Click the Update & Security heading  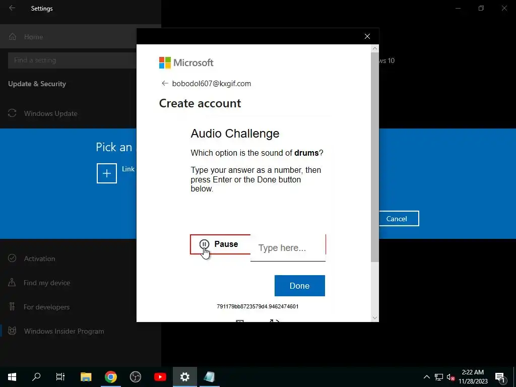coord(37,84)
